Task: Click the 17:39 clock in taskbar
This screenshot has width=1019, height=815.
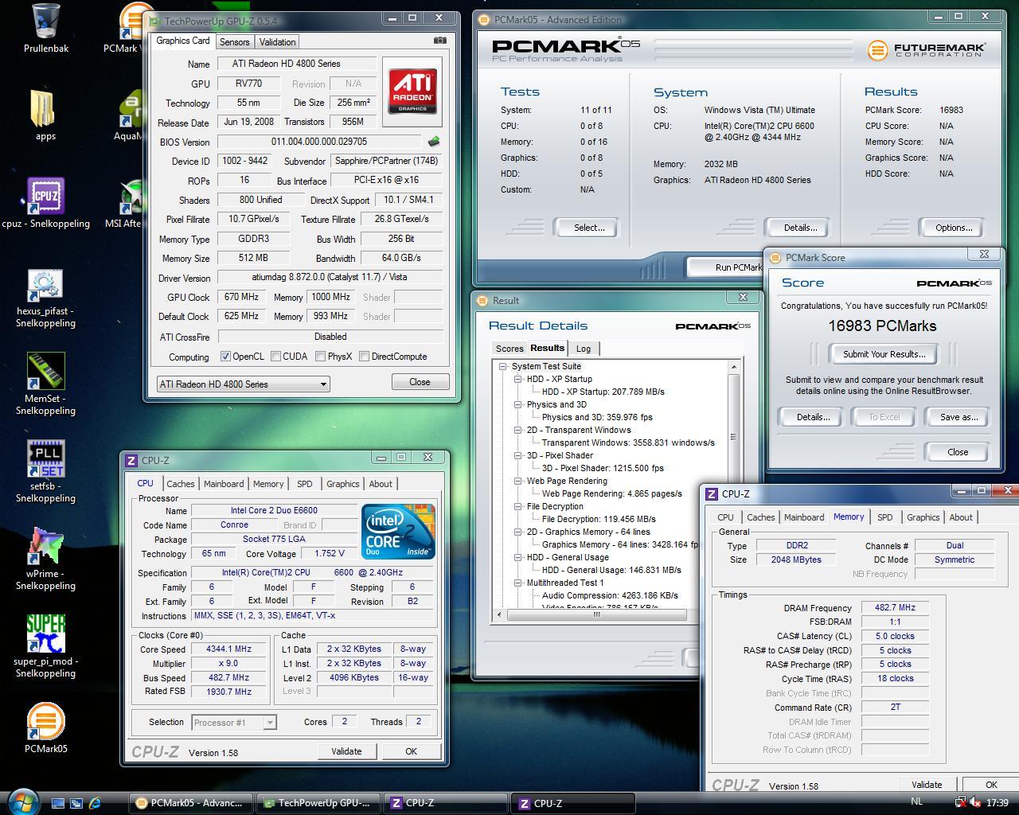Action: (x=997, y=803)
